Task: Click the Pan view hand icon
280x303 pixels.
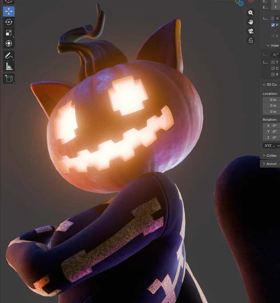Action: [251, 22]
